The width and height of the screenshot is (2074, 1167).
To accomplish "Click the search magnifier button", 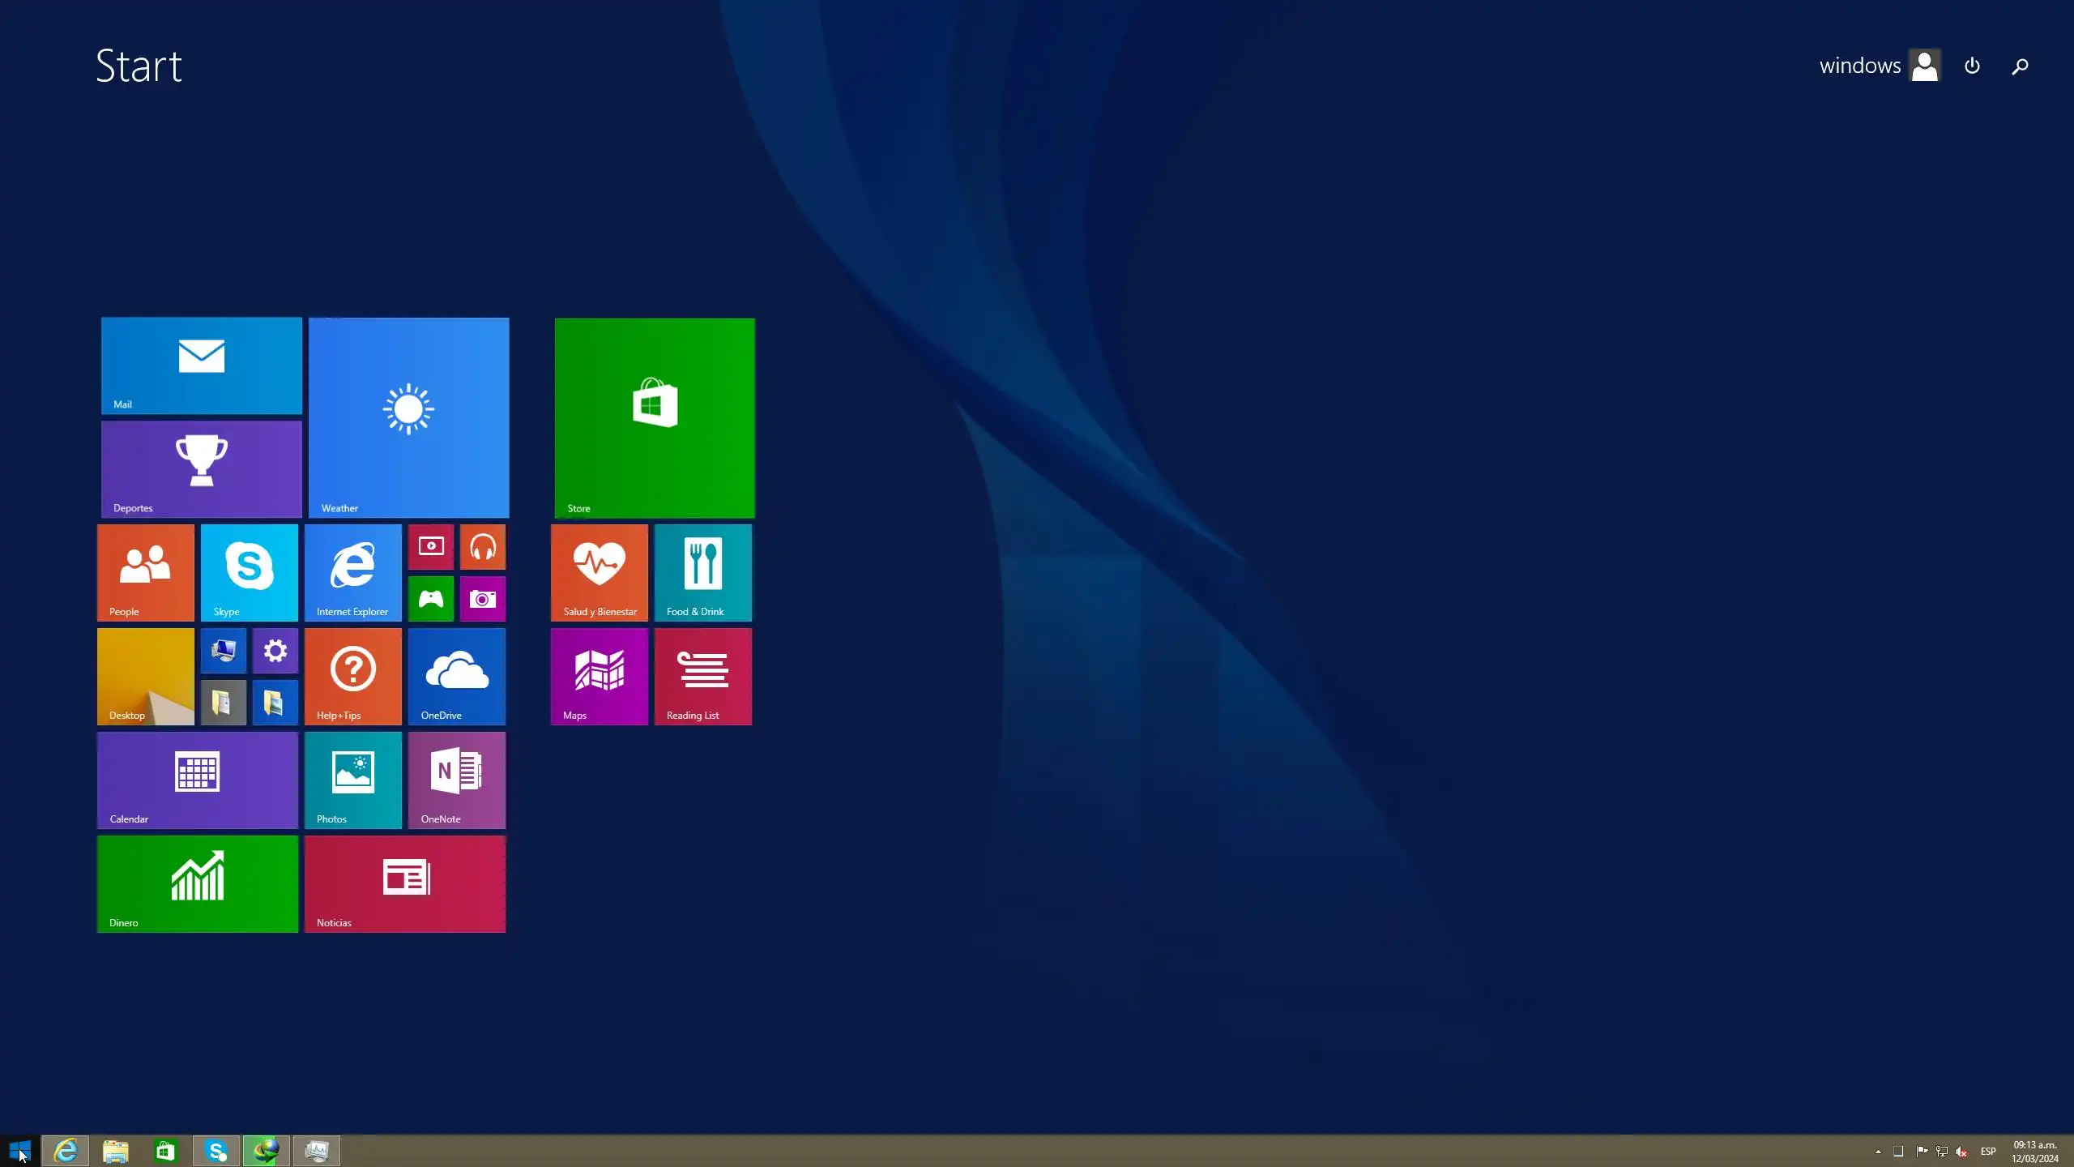I will point(2020,66).
